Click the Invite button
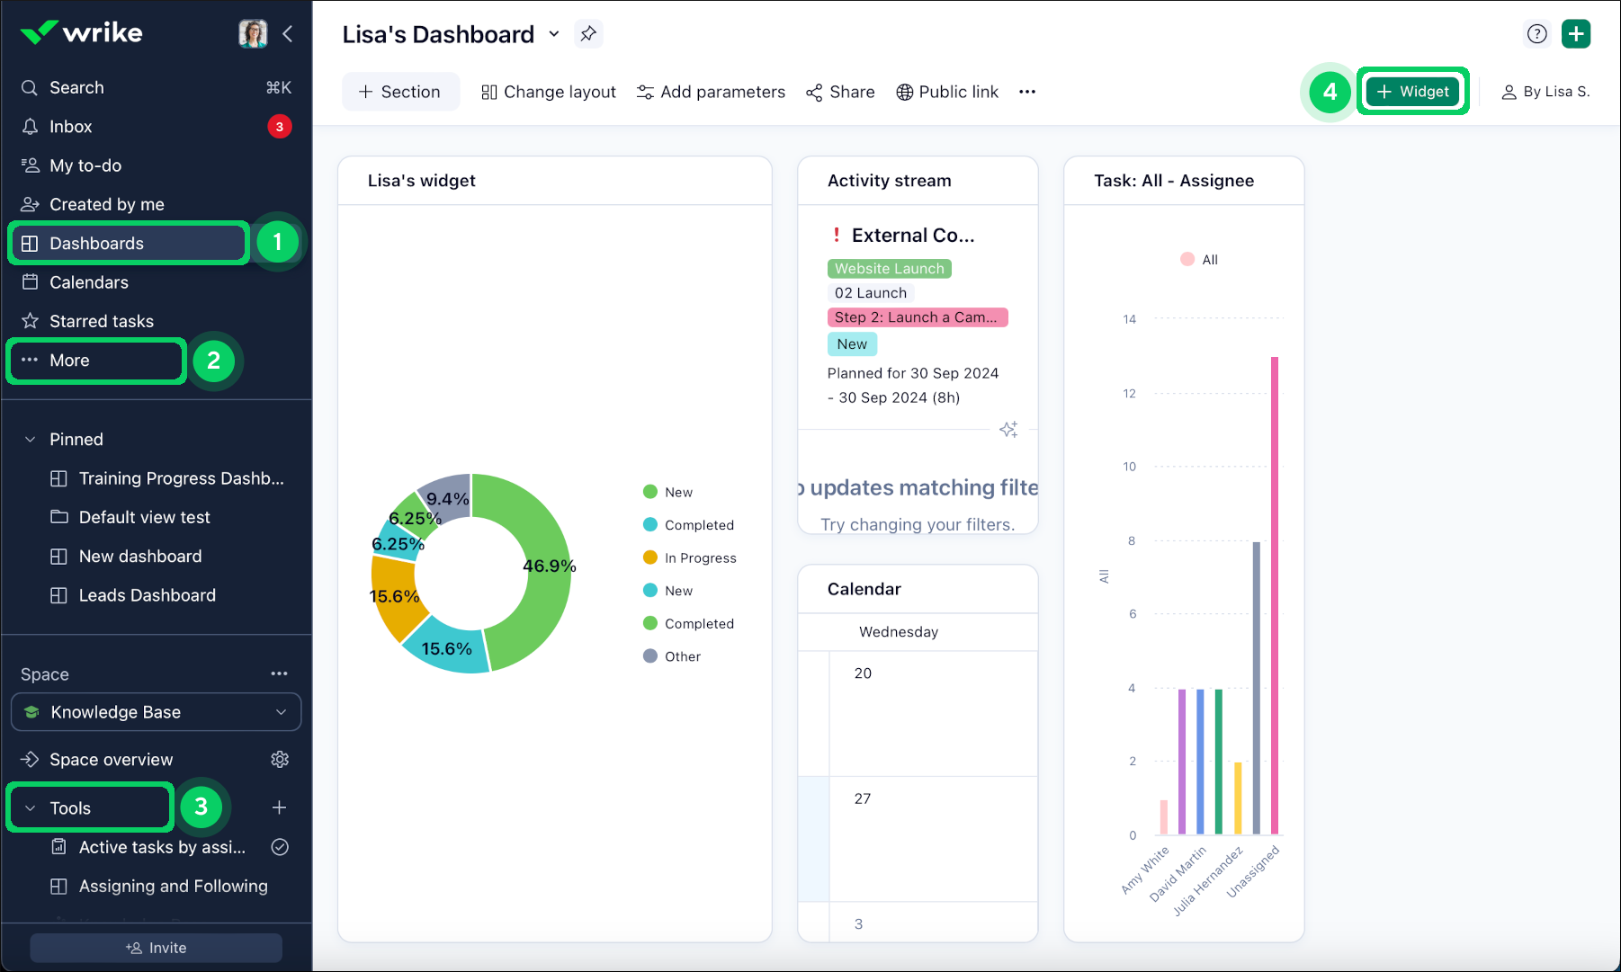This screenshot has height=972, width=1621. [x=157, y=948]
